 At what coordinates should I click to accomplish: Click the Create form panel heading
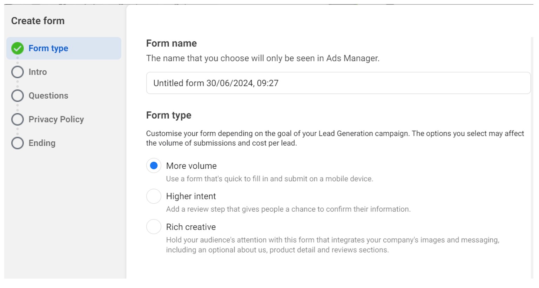[x=38, y=21]
